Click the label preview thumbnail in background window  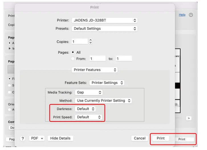click(178, 81)
